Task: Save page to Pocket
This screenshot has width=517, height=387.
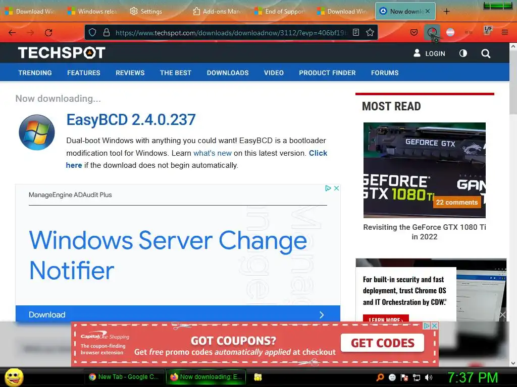Action: (x=414, y=32)
